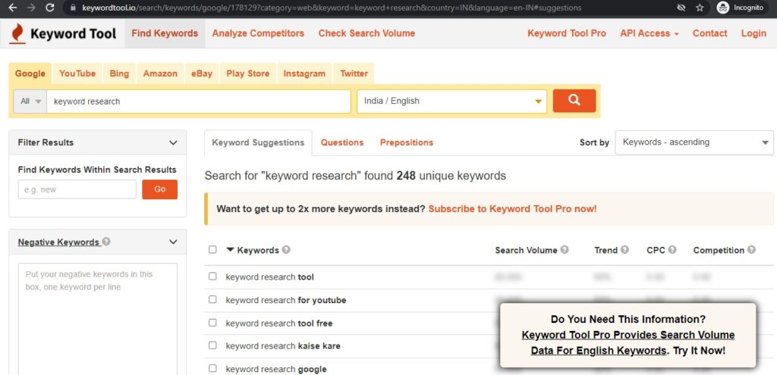
Task: Click the padlock site info icon
Action: click(74, 8)
